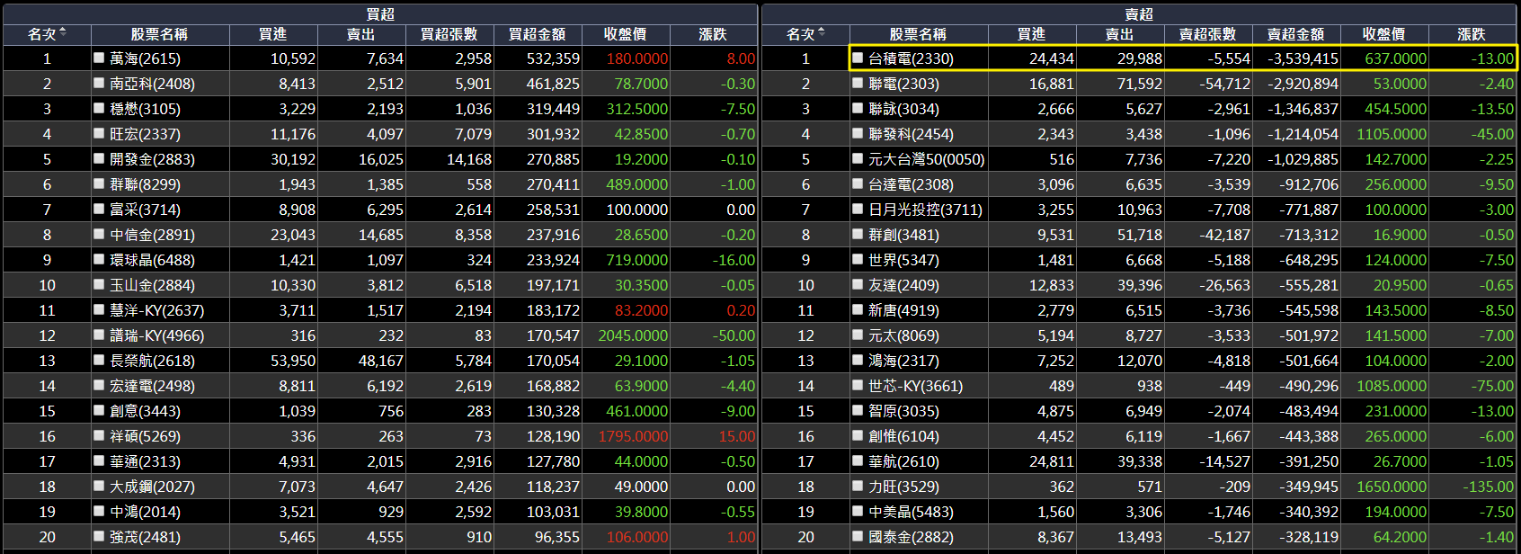Screen dimensions: 1521x554
Task: Check the 南亞科(2408) checkbox
Action: click(99, 83)
